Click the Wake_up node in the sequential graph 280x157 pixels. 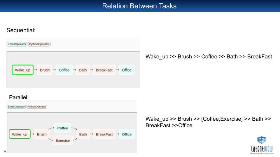[x=23, y=70]
